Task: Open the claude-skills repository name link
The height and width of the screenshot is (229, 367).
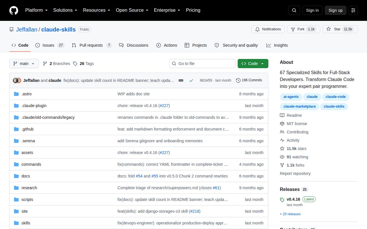Action: (x=58, y=29)
